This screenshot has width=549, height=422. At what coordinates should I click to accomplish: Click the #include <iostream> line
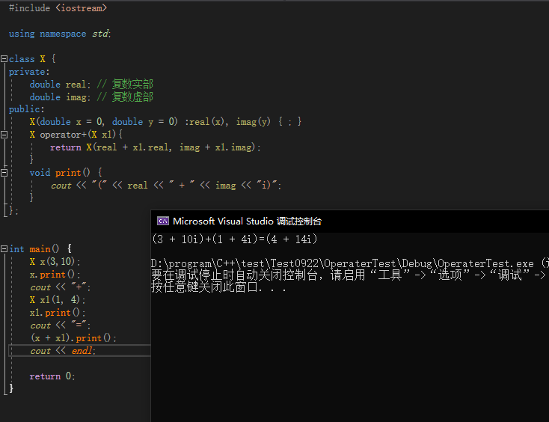[58, 8]
